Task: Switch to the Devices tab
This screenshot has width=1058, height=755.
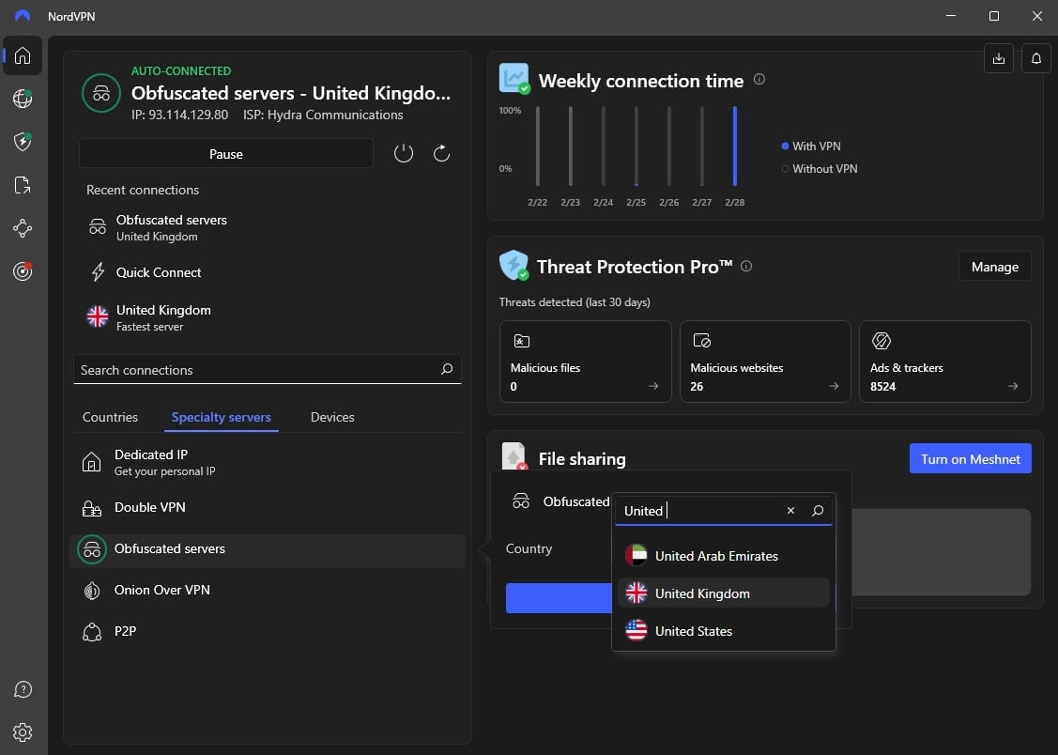Action: (332, 417)
